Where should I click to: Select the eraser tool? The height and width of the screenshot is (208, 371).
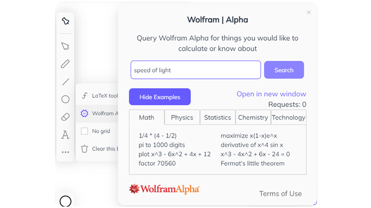point(65,117)
